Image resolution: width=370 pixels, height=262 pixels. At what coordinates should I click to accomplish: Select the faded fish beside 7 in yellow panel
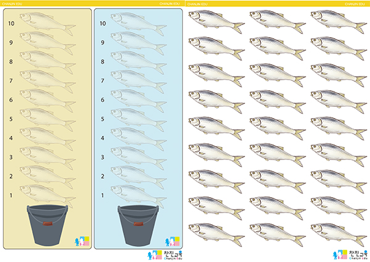click(x=47, y=82)
